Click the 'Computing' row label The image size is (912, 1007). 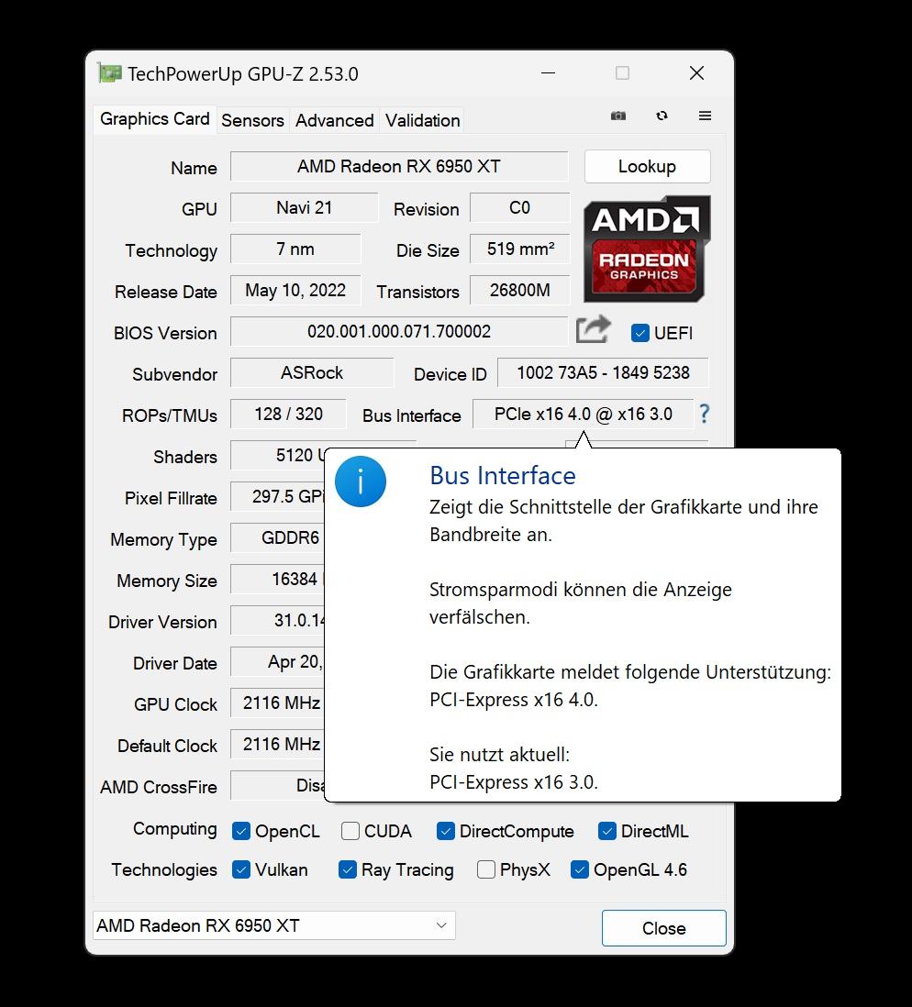coord(175,829)
